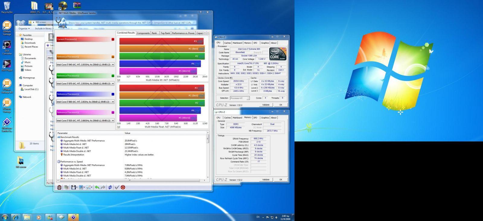Click OK in the top CPU-Z window
This screenshot has width=483, height=221.
point(280,105)
